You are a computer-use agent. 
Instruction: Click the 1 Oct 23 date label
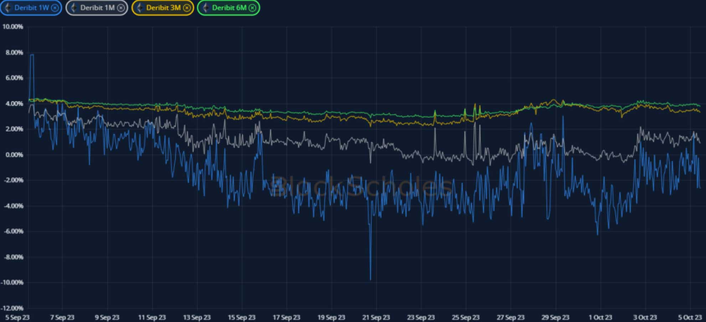(x=601, y=317)
